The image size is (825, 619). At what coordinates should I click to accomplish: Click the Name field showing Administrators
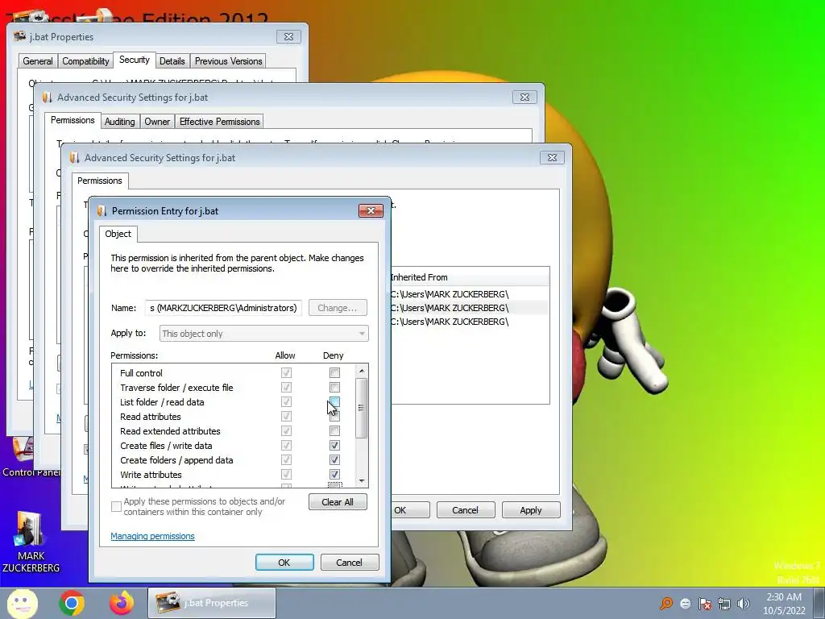[x=224, y=307]
